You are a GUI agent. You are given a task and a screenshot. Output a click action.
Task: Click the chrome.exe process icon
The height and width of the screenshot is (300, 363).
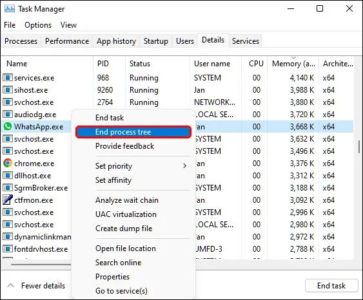point(7,163)
